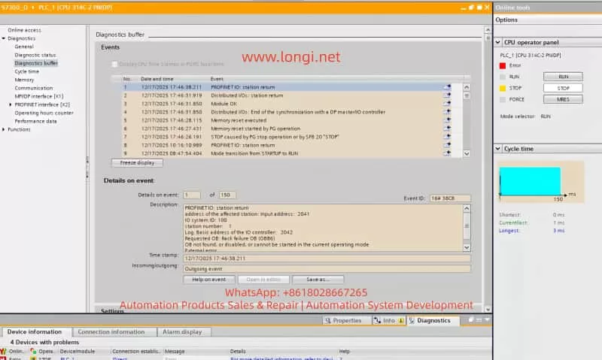The height and width of the screenshot is (360, 602).
Task: Click the Info tab icon
Action: 378,320
